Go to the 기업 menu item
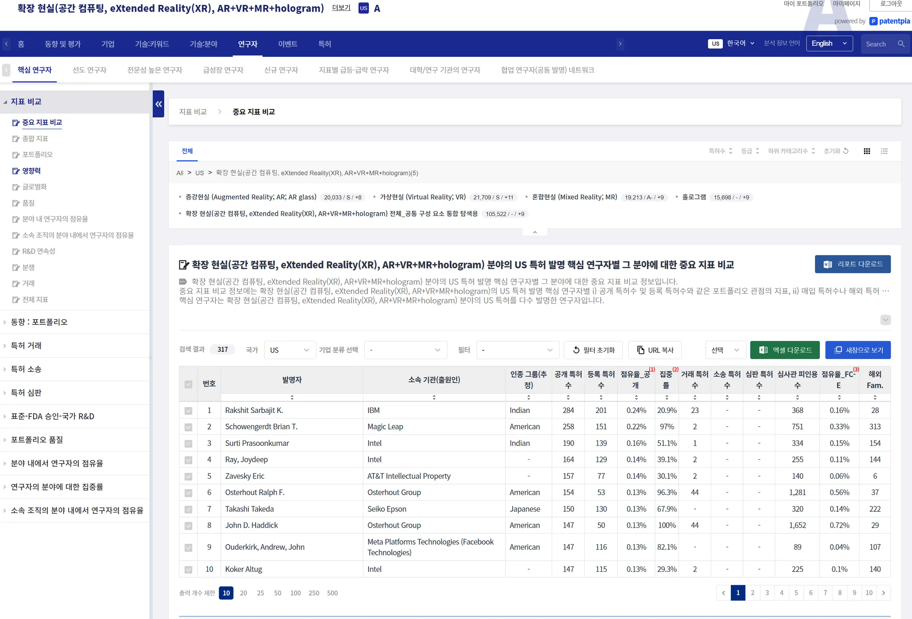912x619 pixels. [108, 44]
